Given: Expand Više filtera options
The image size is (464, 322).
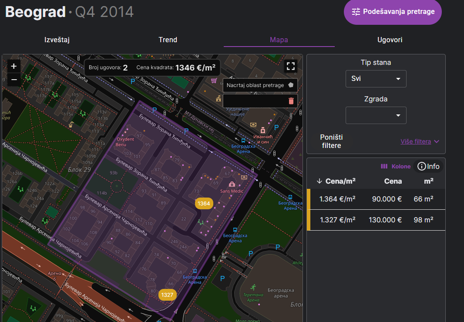Looking at the screenshot, I should (420, 141).
